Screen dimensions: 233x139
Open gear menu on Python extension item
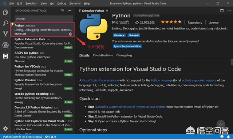point(70,34)
